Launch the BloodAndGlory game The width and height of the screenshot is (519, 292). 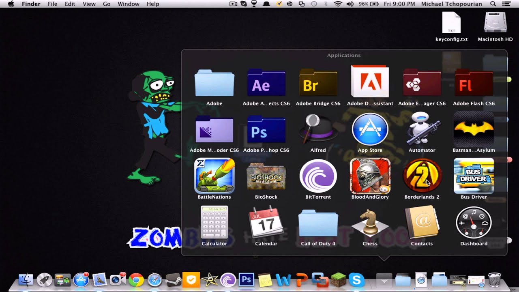coord(370,176)
